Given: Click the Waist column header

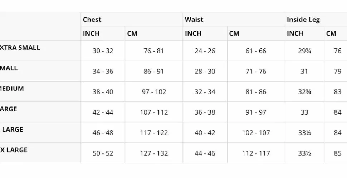Looking at the screenshot, I should [194, 19].
